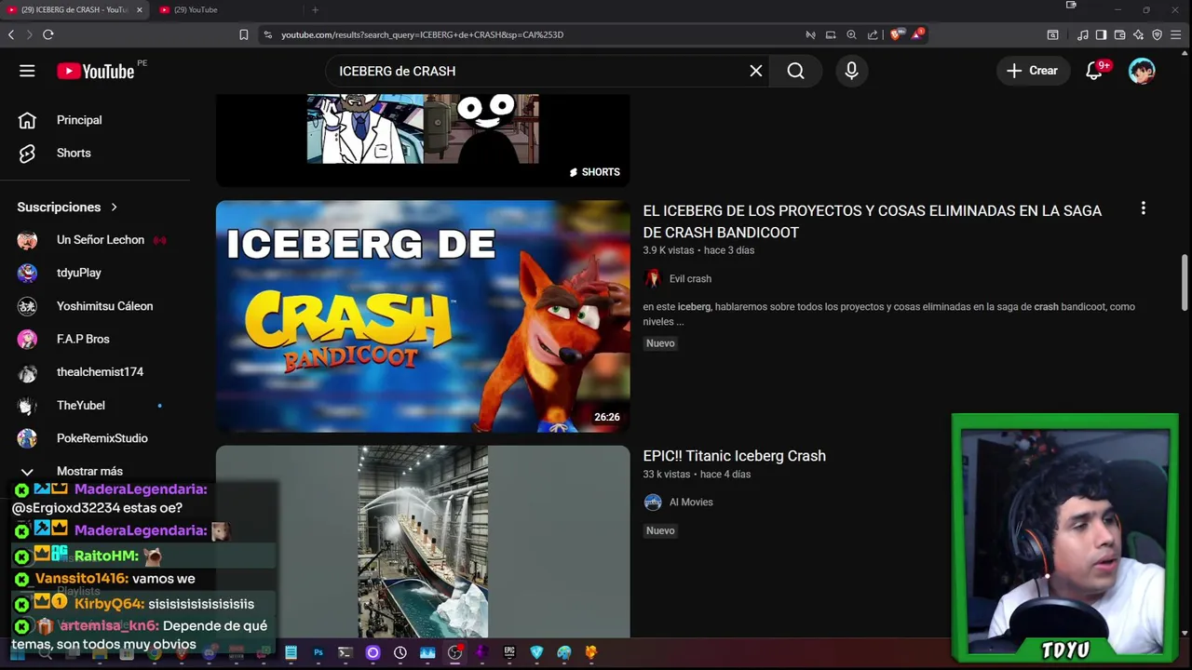Click the Evil crash channel avatar
This screenshot has width=1192, height=670.
653,278
